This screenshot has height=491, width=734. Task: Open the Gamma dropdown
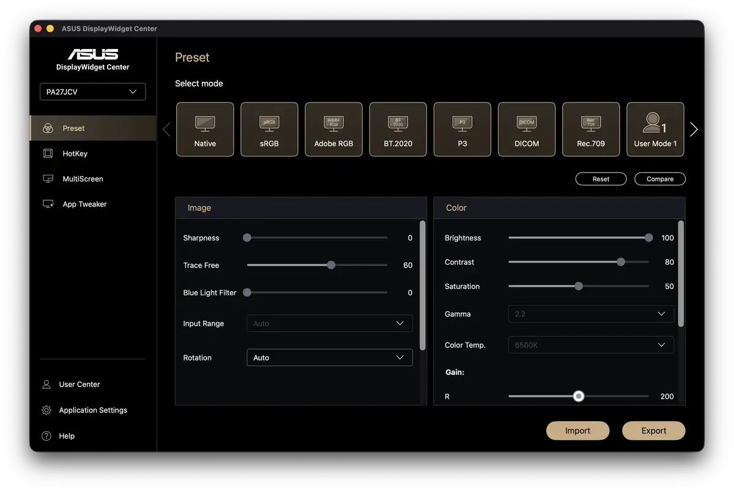pyautogui.click(x=591, y=314)
